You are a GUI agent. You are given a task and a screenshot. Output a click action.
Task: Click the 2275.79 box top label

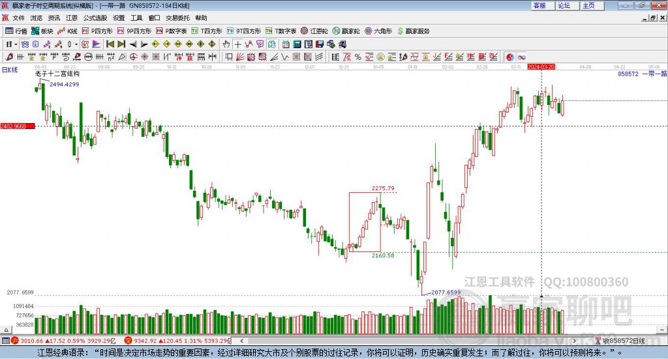pyautogui.click(x=383, y=188)
